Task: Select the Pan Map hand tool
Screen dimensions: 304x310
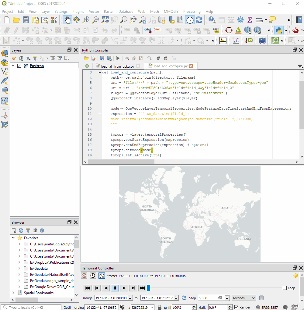Action: 67,20
